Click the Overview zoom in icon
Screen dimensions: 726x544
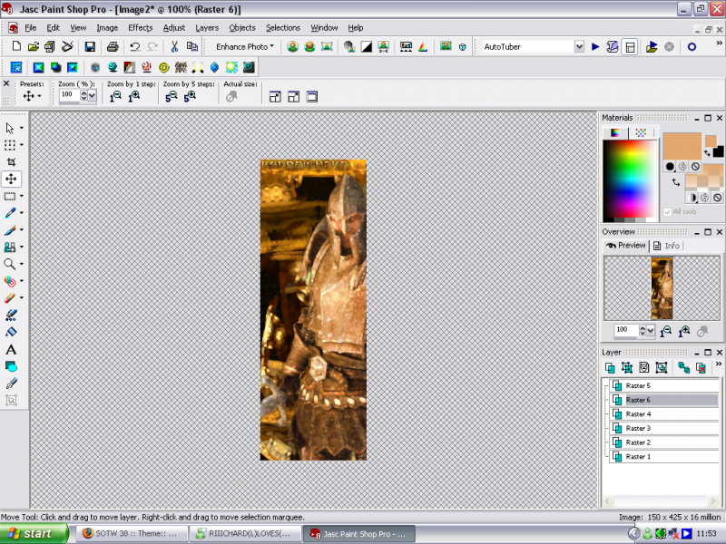(684, 331)
